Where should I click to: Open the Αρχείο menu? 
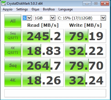click(8, 9)
